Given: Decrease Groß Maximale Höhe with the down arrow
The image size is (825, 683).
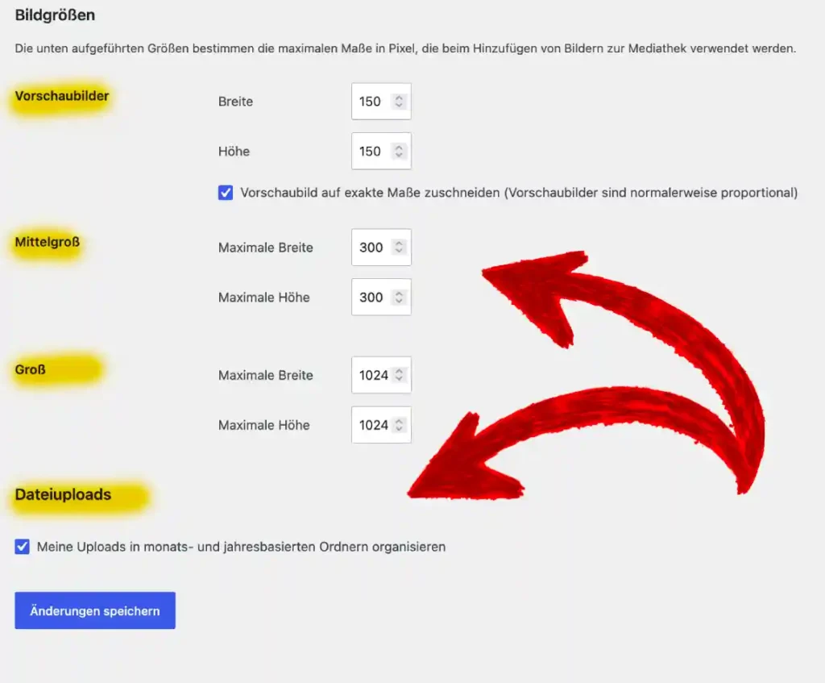Looking at the screenshot, I should pyautogui.click(x=399, y=429).
